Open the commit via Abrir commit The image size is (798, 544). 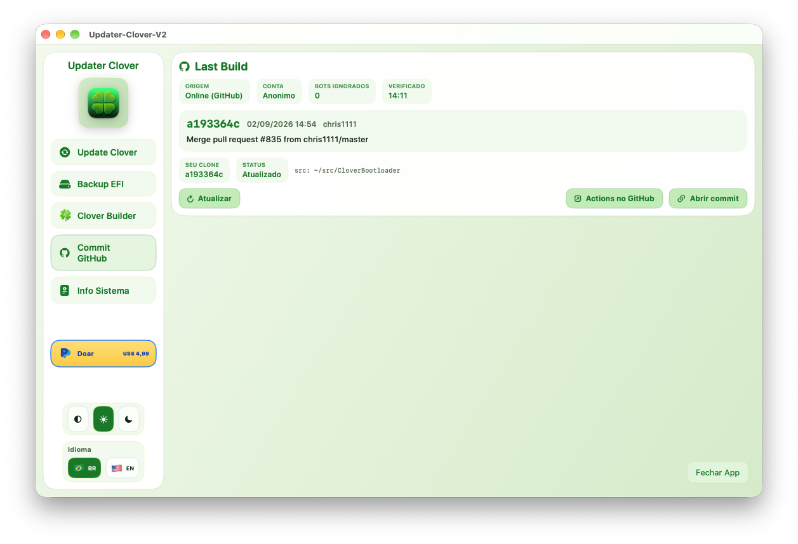(708, 199)
